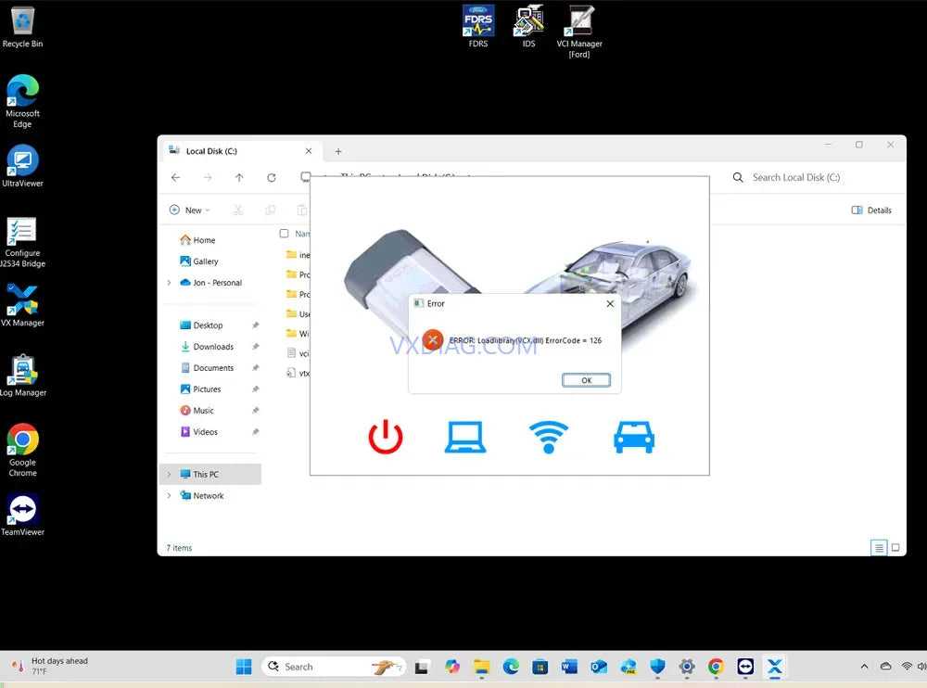Open Task View from taskbar

[422, 668]
